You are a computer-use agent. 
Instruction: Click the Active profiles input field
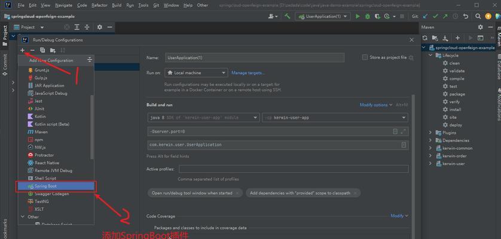tap(294, 168)
